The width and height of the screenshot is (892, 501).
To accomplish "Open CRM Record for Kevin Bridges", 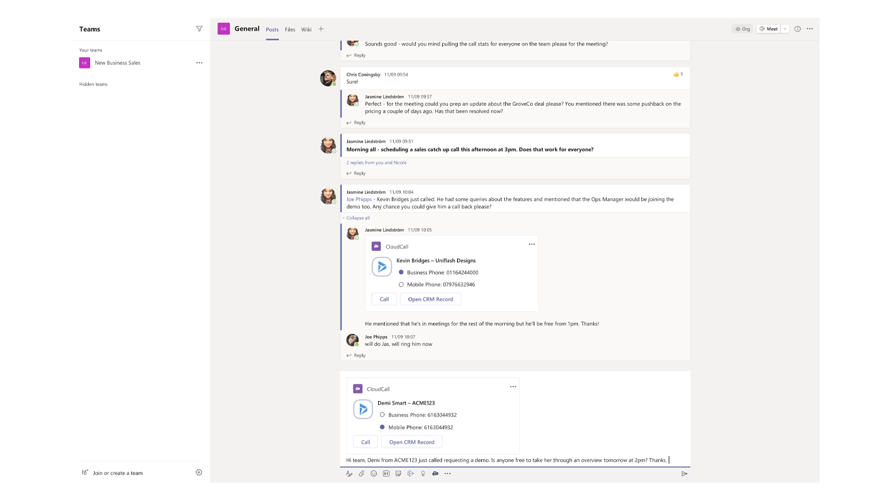I will 430,299.
